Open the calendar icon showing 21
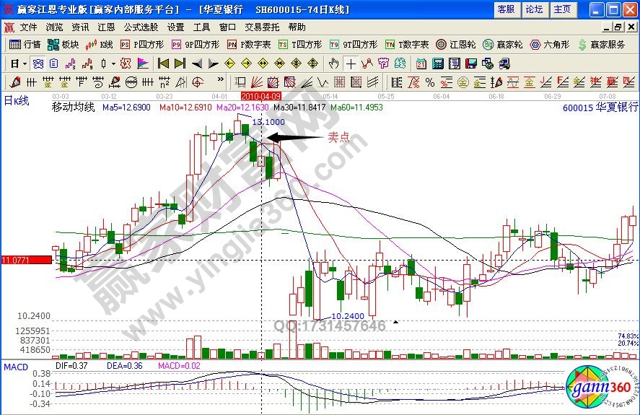 tap(419, 64)
